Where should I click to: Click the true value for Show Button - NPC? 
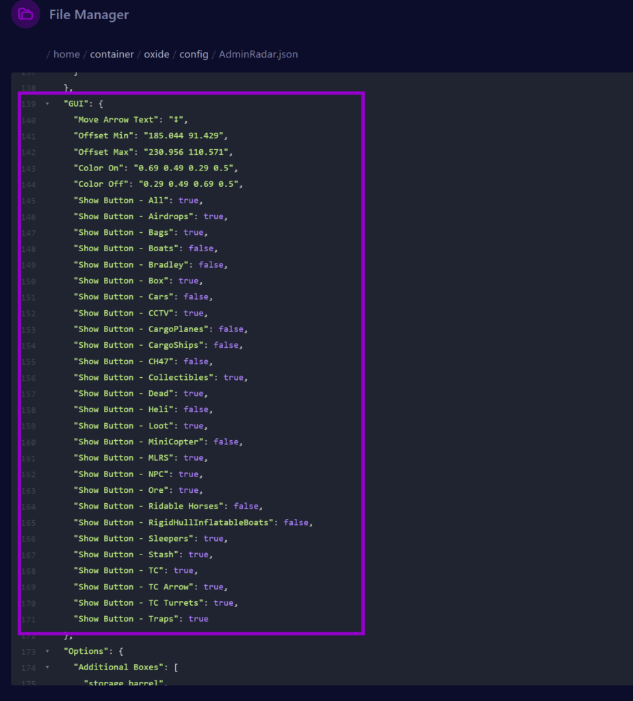[x=188, y=474]
